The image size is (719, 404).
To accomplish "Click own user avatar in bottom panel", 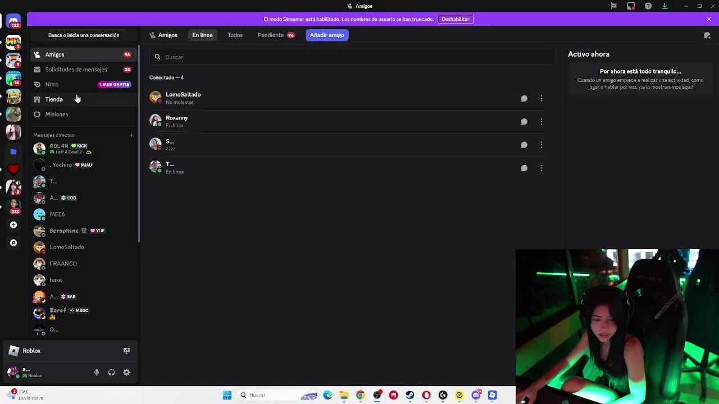I will coord(13,372).
